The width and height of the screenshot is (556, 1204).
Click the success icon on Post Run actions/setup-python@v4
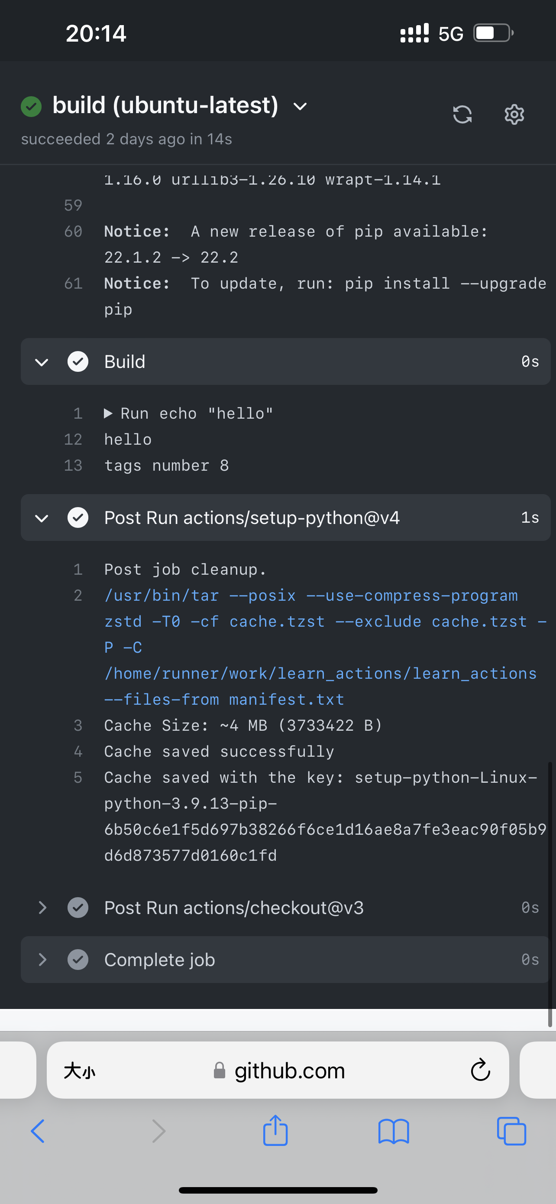coord(78,517)
